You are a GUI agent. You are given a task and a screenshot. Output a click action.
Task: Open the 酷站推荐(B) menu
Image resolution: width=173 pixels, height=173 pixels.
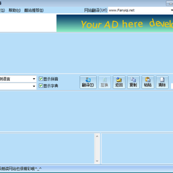click(x=34, y=11)
